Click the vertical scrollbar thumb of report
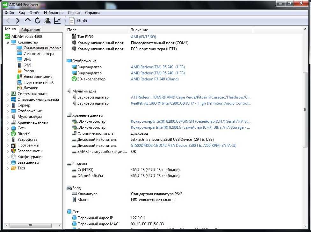The width and height of the screenshot is (311, 232). (x=305, y=110)
